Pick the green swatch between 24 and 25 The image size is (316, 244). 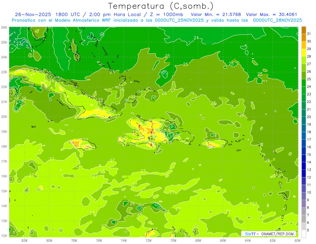(x=304, y=83)
